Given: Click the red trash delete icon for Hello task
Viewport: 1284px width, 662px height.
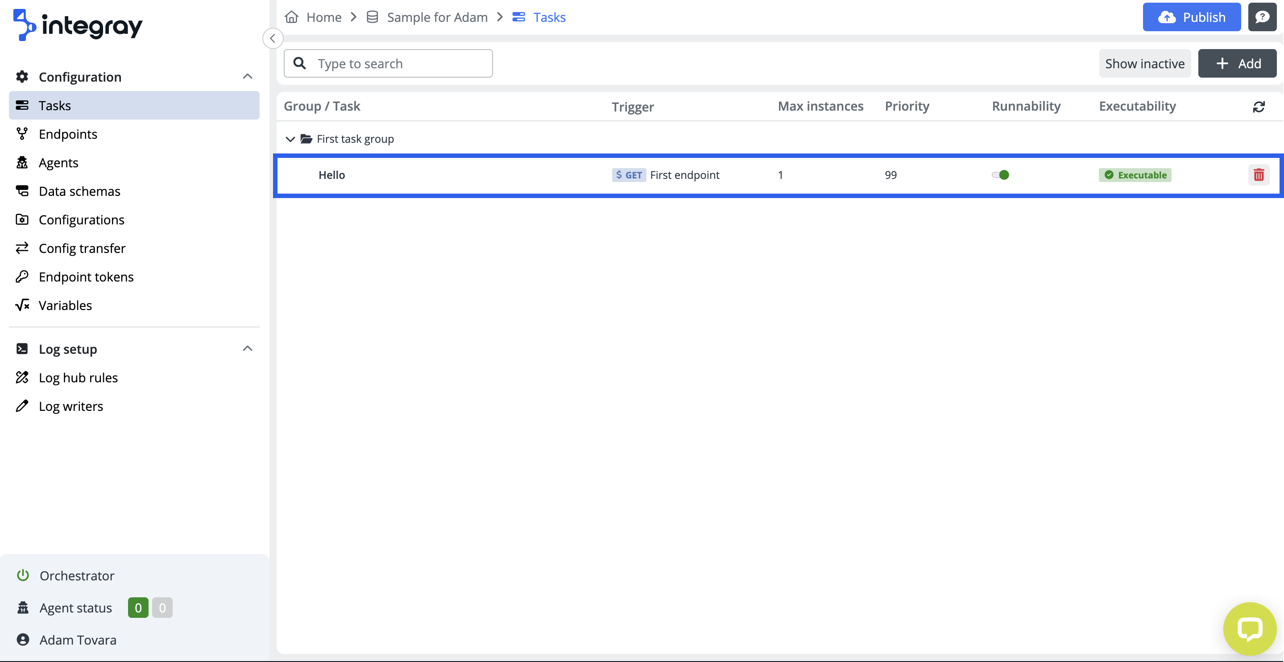Looking at the screenshot, I should 1258,175.
